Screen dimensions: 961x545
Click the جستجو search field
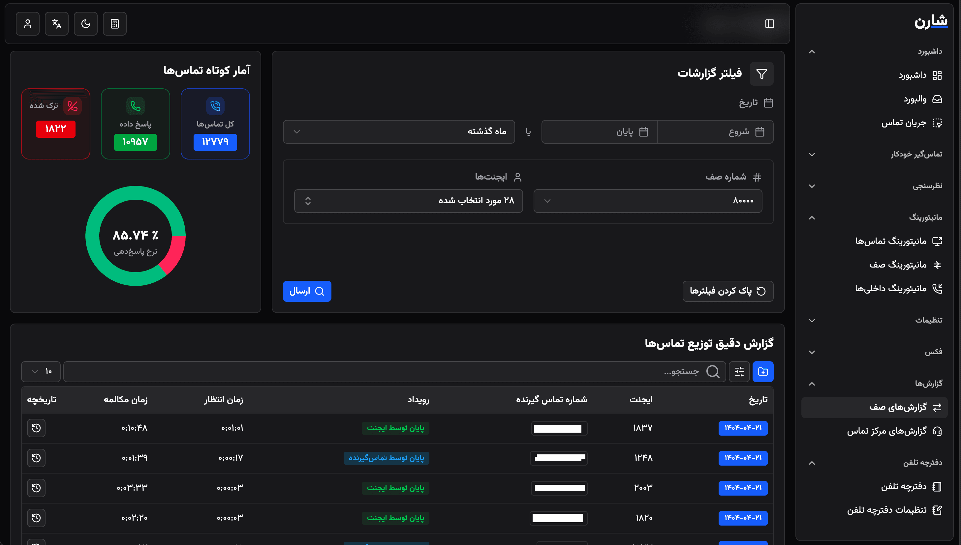coord(395,372)
